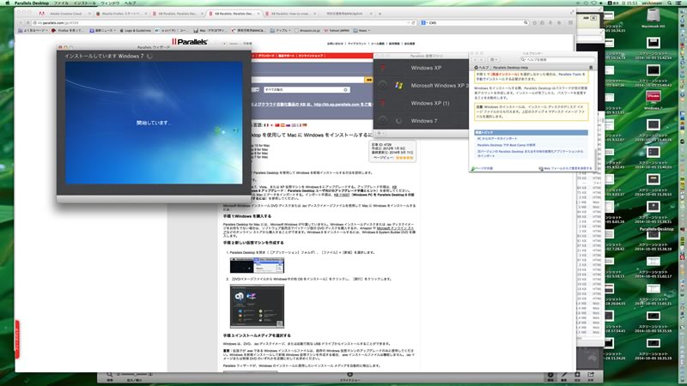Show bookmarks list icon in Firefox
687x386 pixels.
pos(543,22)
